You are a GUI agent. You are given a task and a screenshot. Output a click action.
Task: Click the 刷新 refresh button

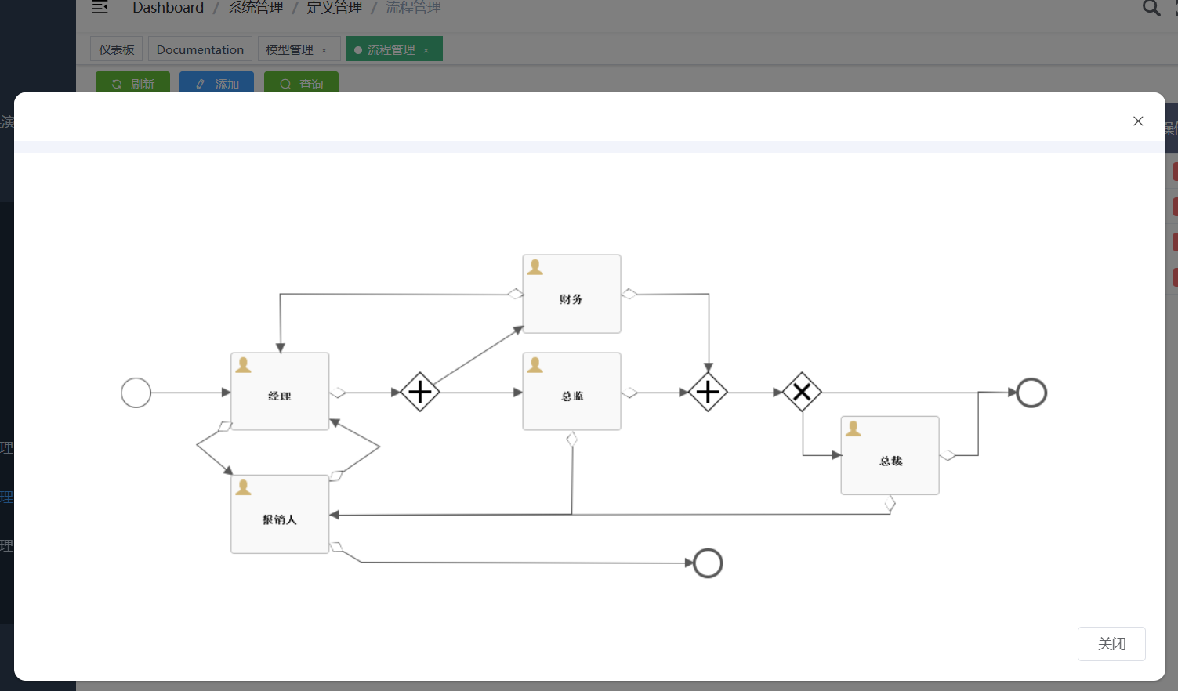point(132,82)
